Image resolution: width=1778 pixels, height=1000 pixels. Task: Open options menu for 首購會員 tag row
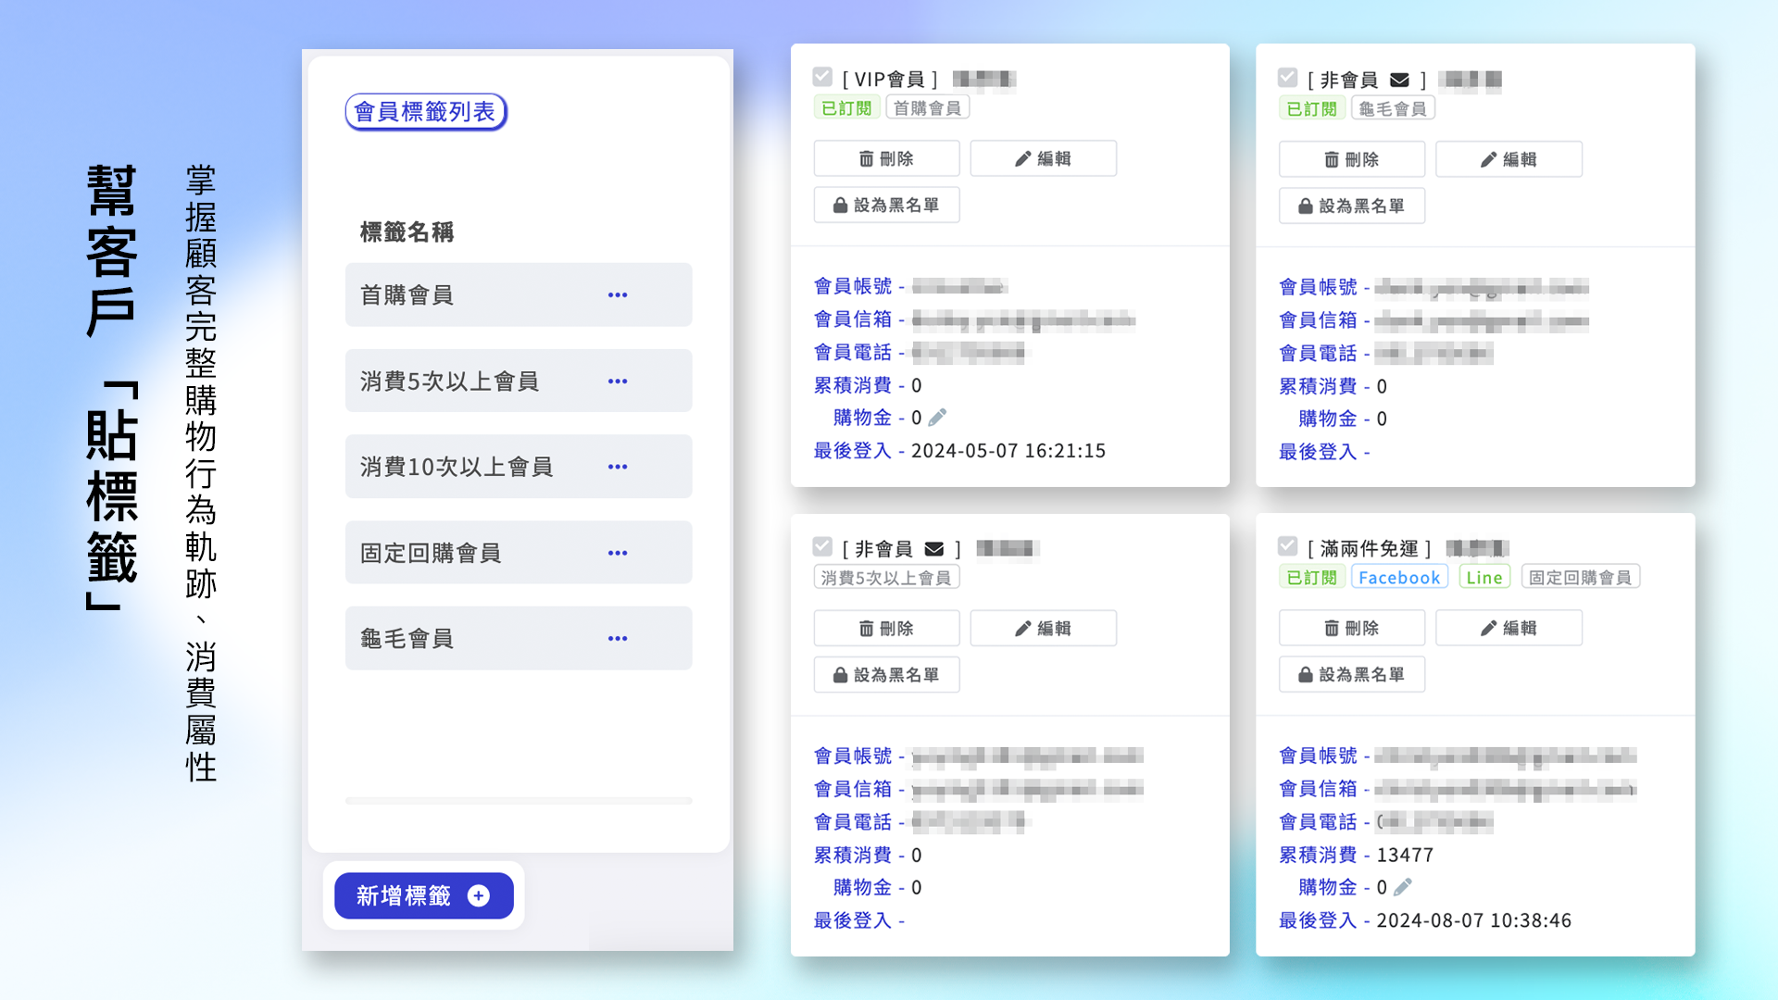[618, 295]
